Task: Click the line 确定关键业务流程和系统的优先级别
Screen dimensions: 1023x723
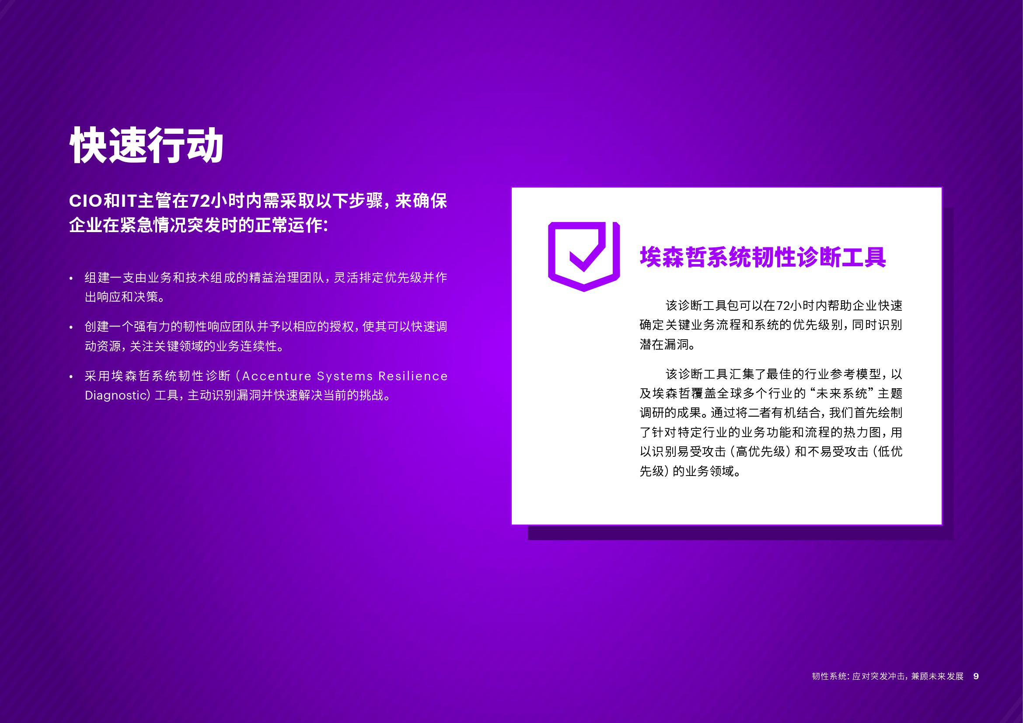Action: point(742,325)
